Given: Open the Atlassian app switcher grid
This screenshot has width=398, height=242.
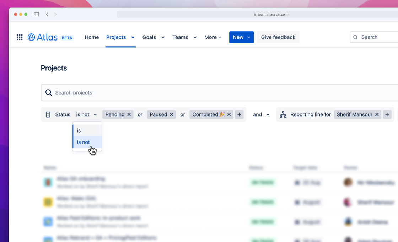Looking at the screenshot, I should pyautogui.click(x=20, y=37).
